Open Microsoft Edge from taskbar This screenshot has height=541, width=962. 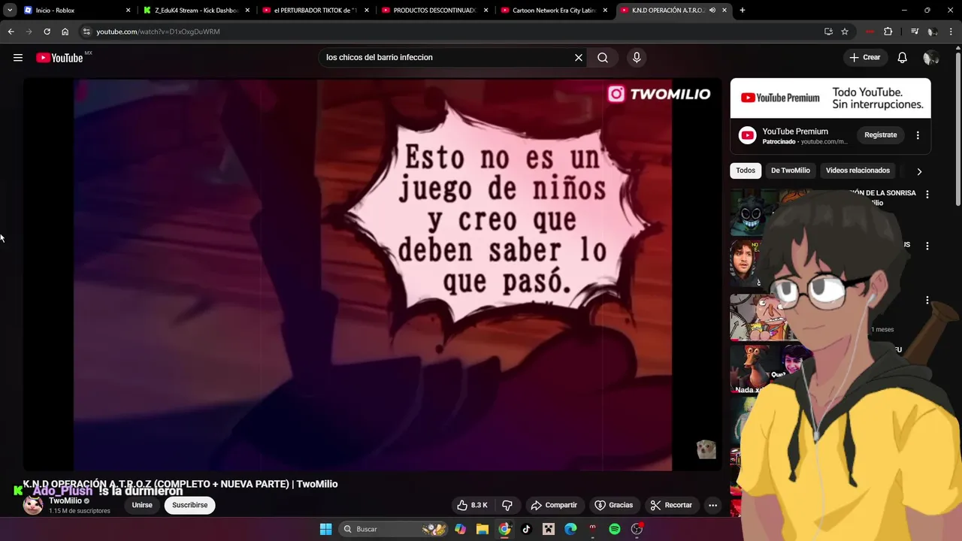click(570, 529)
